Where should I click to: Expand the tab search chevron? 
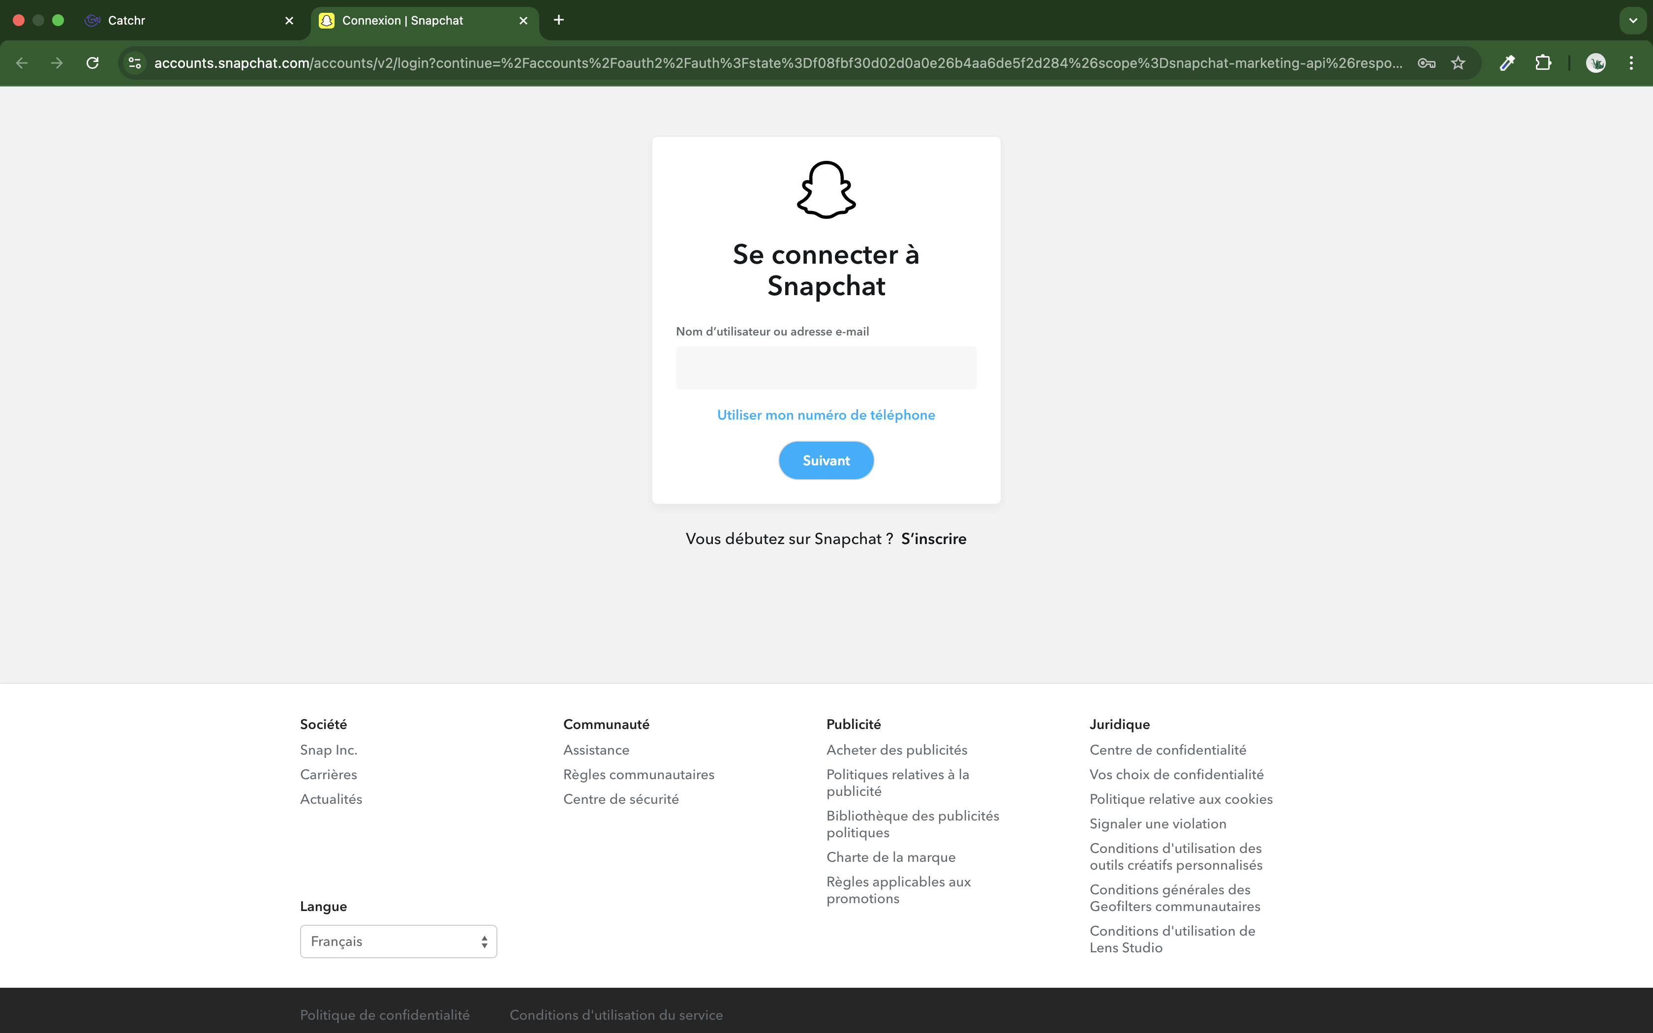[x=1633, y=21]
